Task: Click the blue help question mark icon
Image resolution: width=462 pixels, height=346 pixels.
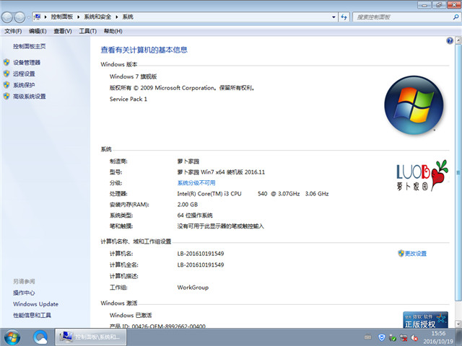Action: tap(450, 40)
